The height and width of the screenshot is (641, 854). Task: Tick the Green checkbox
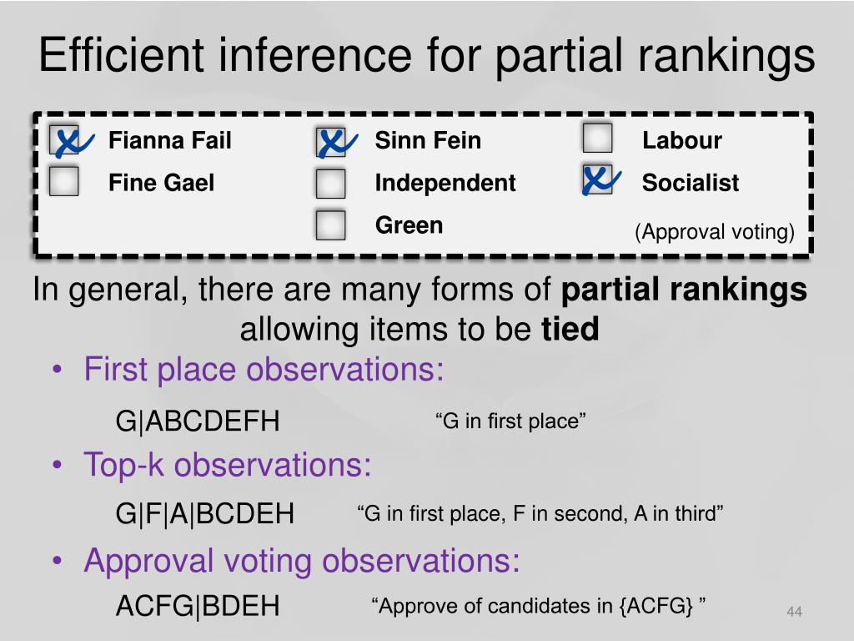[330, 225]
